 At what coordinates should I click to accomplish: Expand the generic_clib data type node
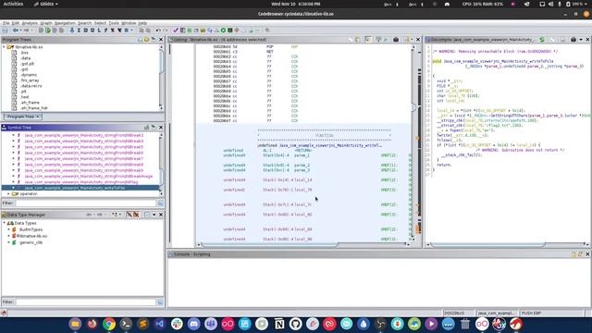click(8, 242)
